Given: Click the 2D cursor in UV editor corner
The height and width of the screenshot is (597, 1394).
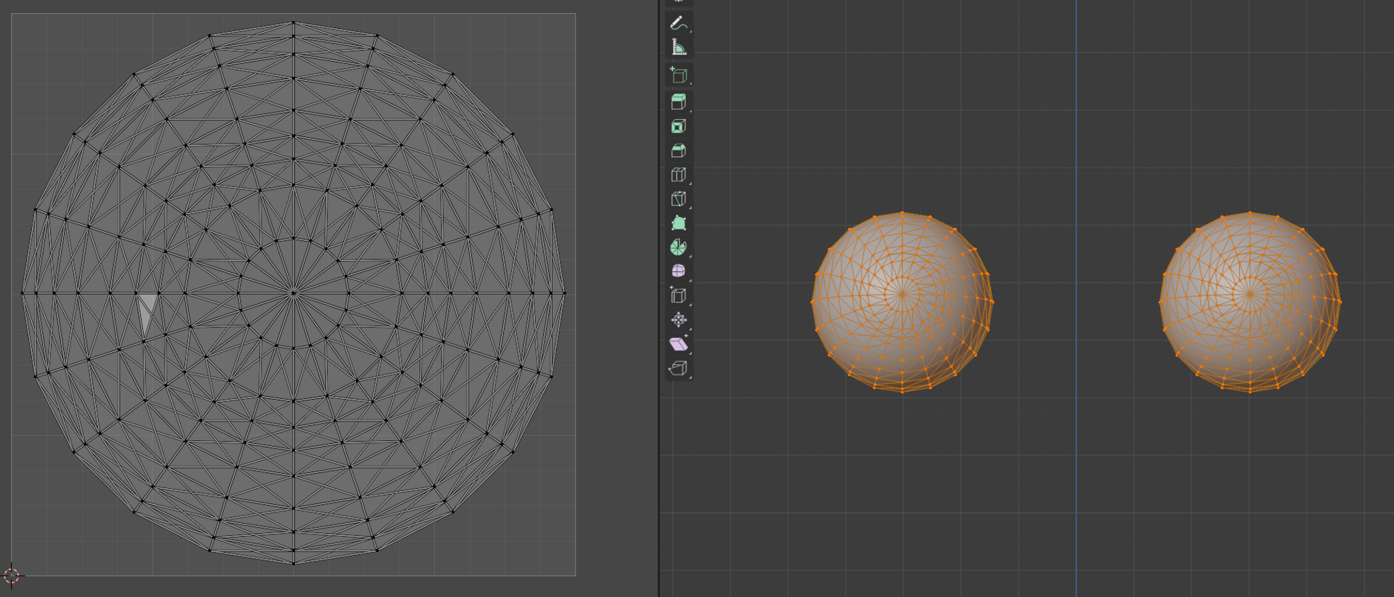Looking at the screenshot, I should point(12,576).
